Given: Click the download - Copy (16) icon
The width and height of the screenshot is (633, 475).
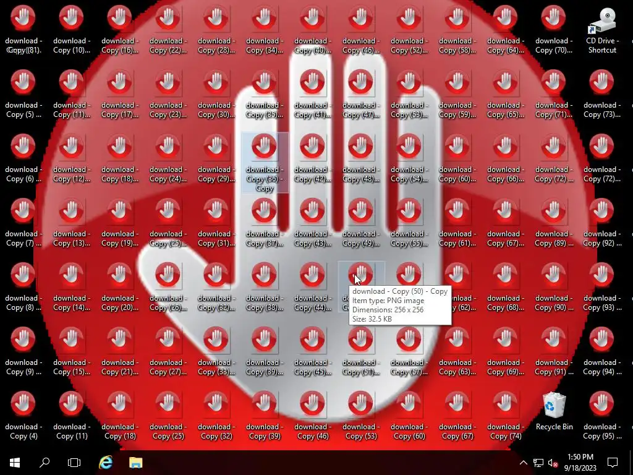Looking at the screenshot, I should click(x=119, y=31).
